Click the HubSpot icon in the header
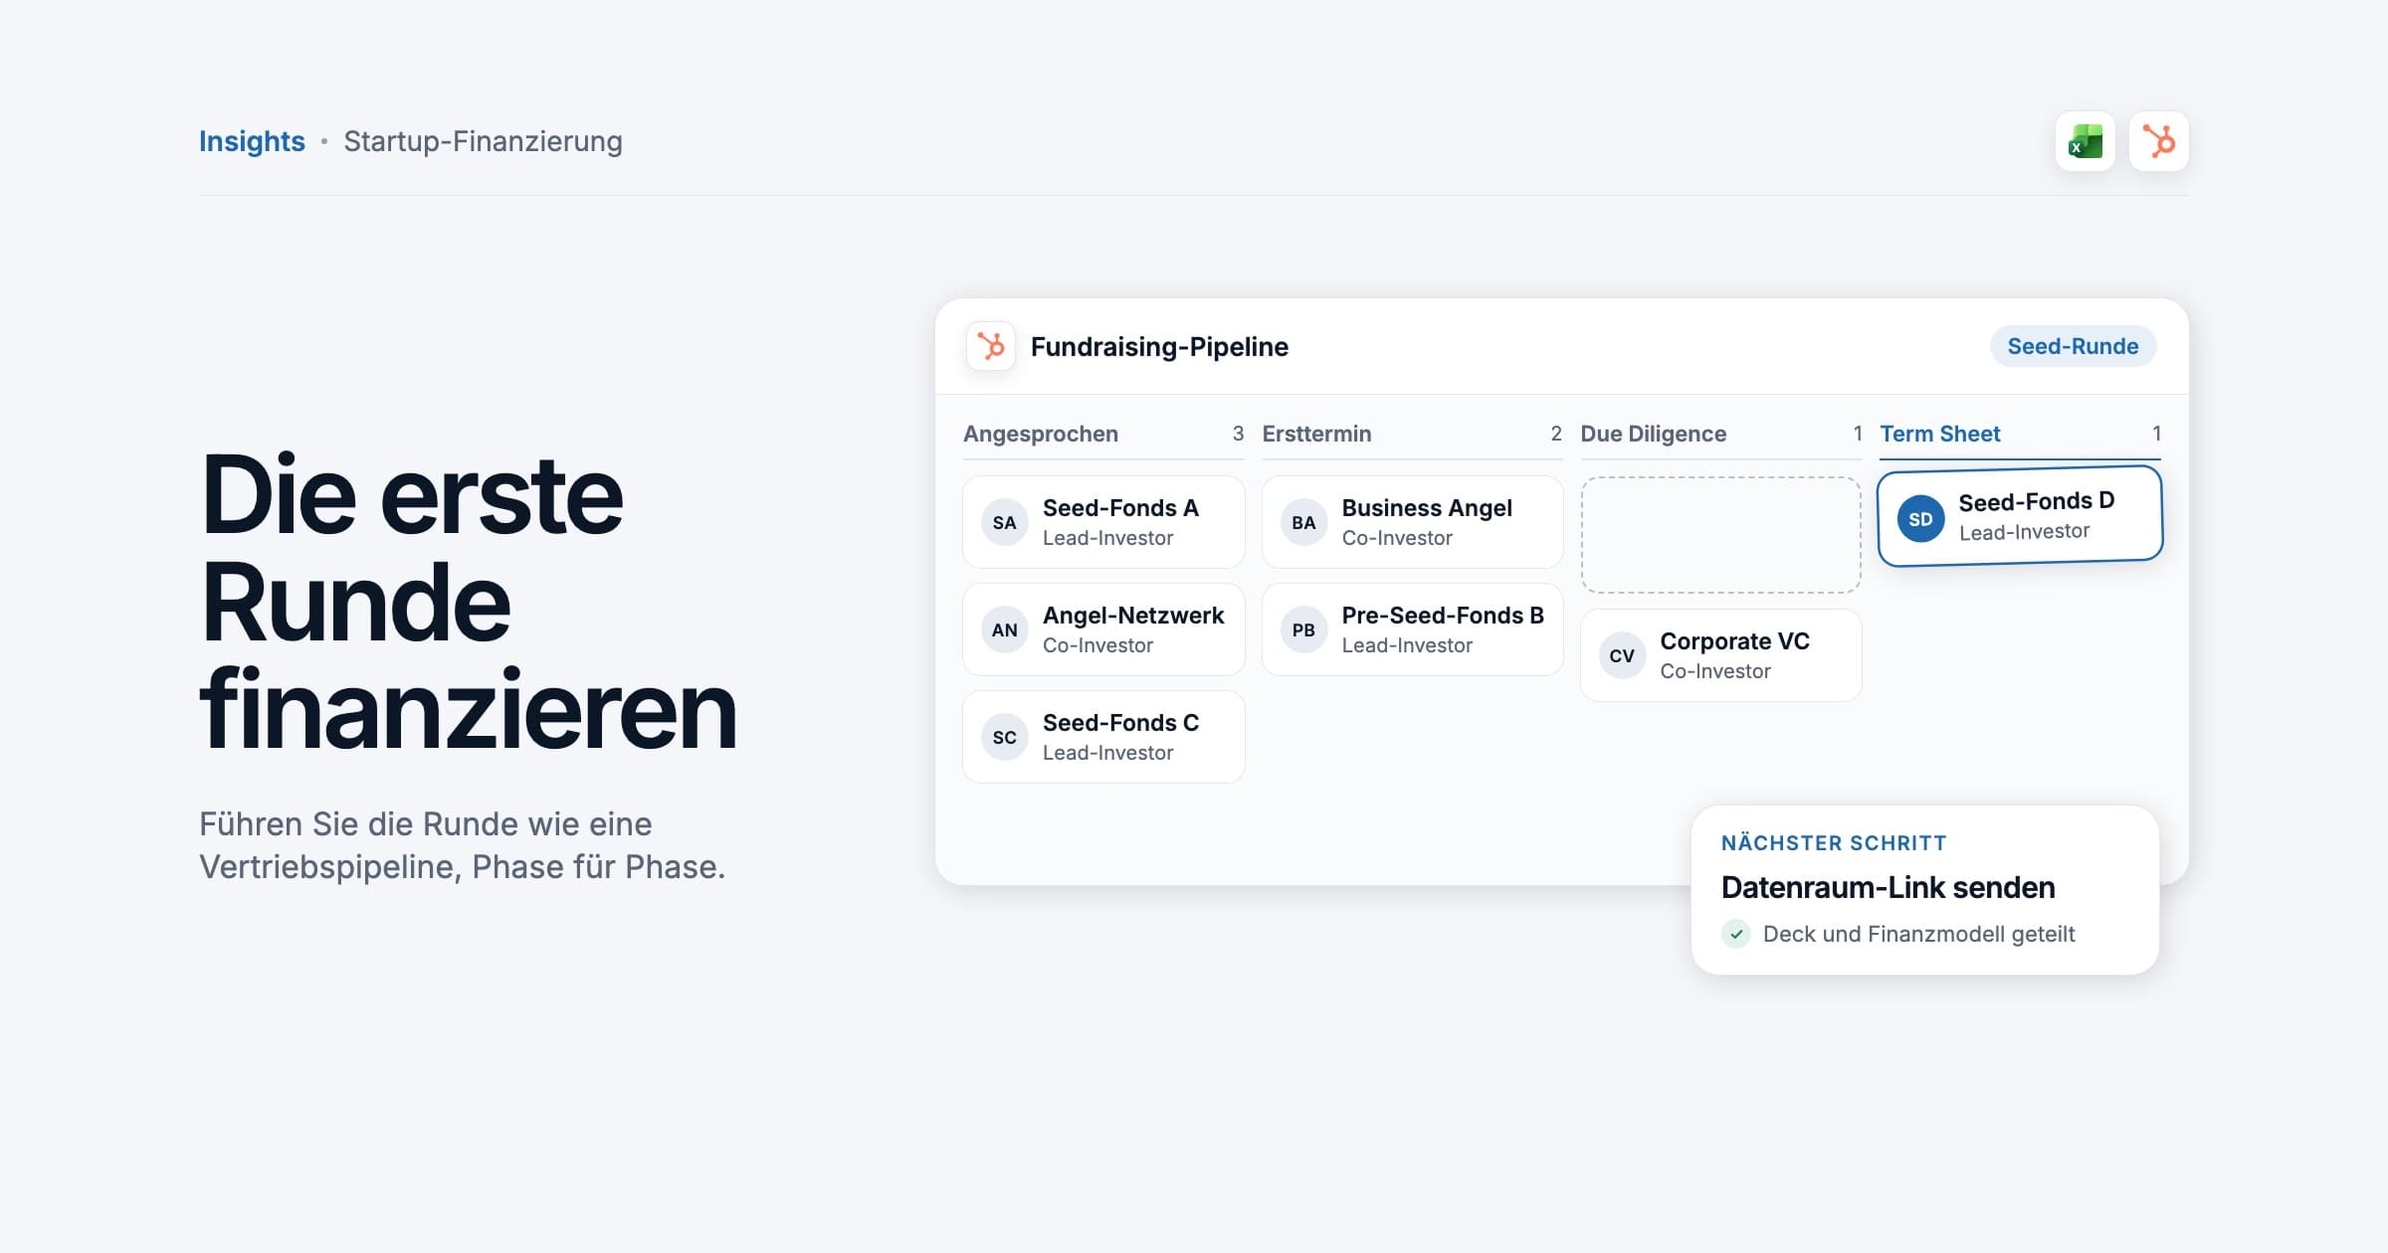Screen dimensions: 2388x1253 [2158, 141]
